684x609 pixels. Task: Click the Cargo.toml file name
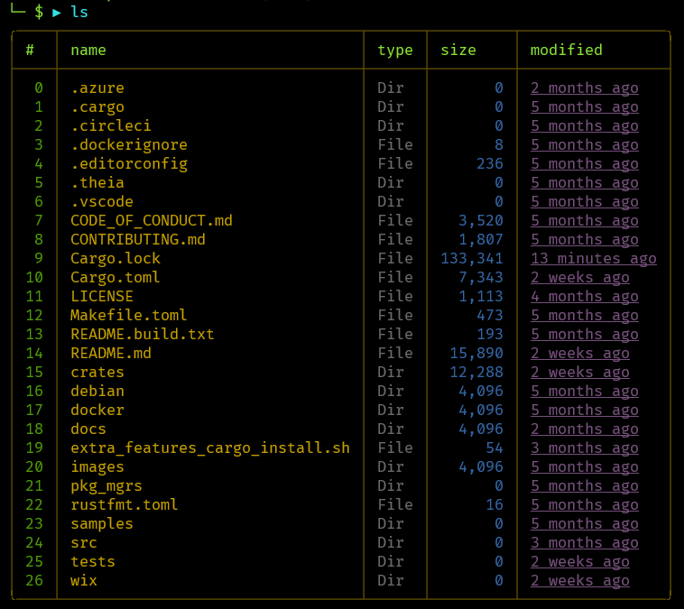point(116,278)
